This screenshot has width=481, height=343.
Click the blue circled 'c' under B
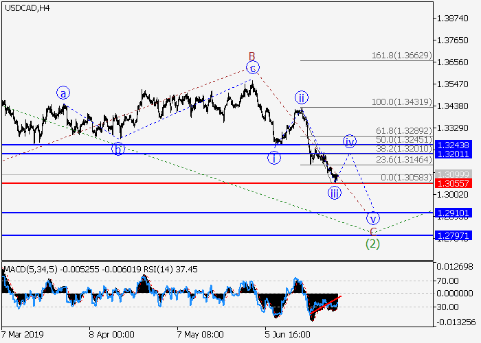pyautogui.click(x=253, y=67)
